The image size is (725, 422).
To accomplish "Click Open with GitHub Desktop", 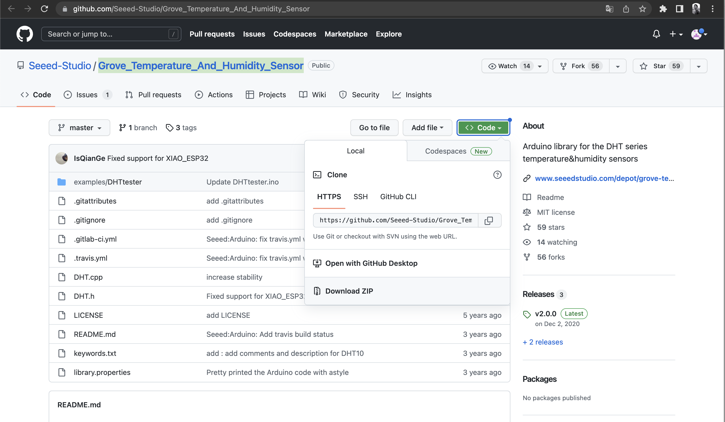I will click(407, 263).
